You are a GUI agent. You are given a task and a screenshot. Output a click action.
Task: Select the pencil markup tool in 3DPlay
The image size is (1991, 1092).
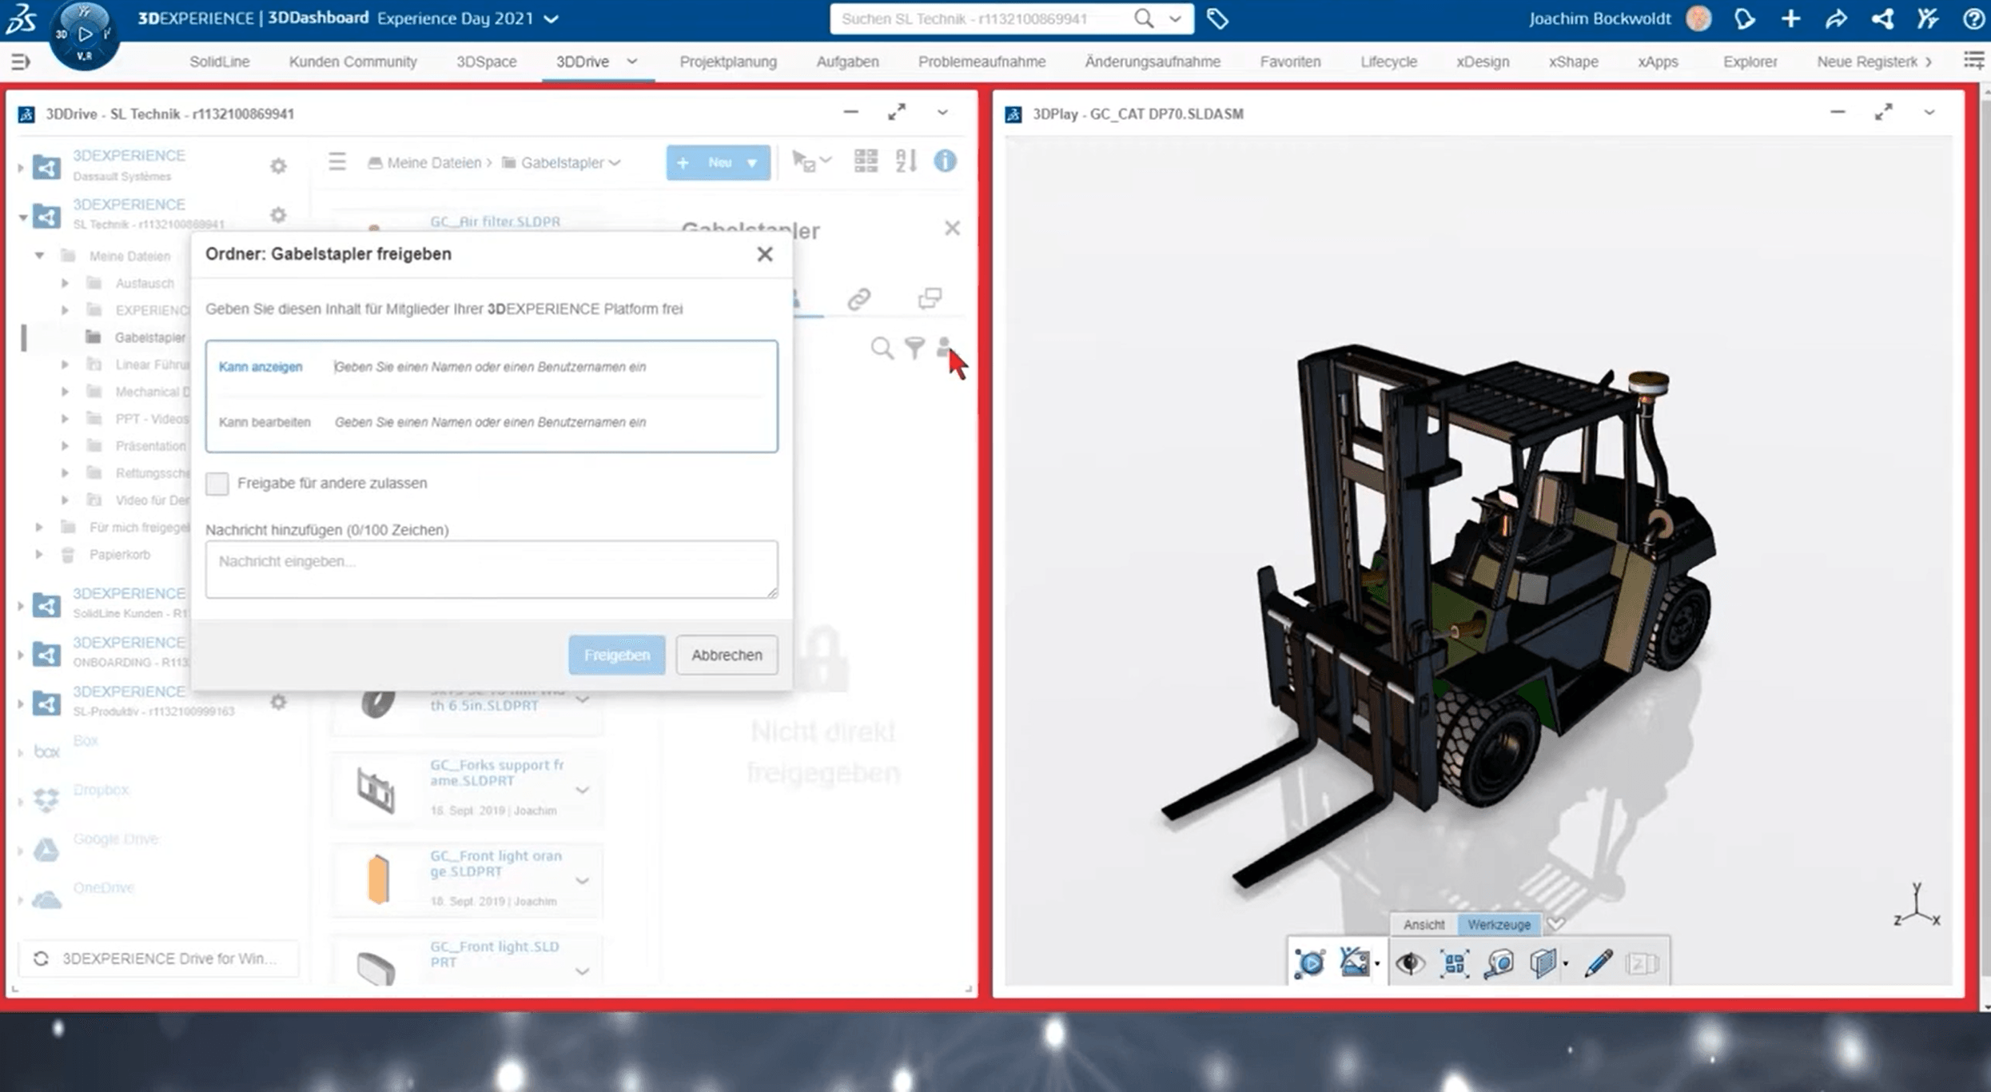[1599, 963]
